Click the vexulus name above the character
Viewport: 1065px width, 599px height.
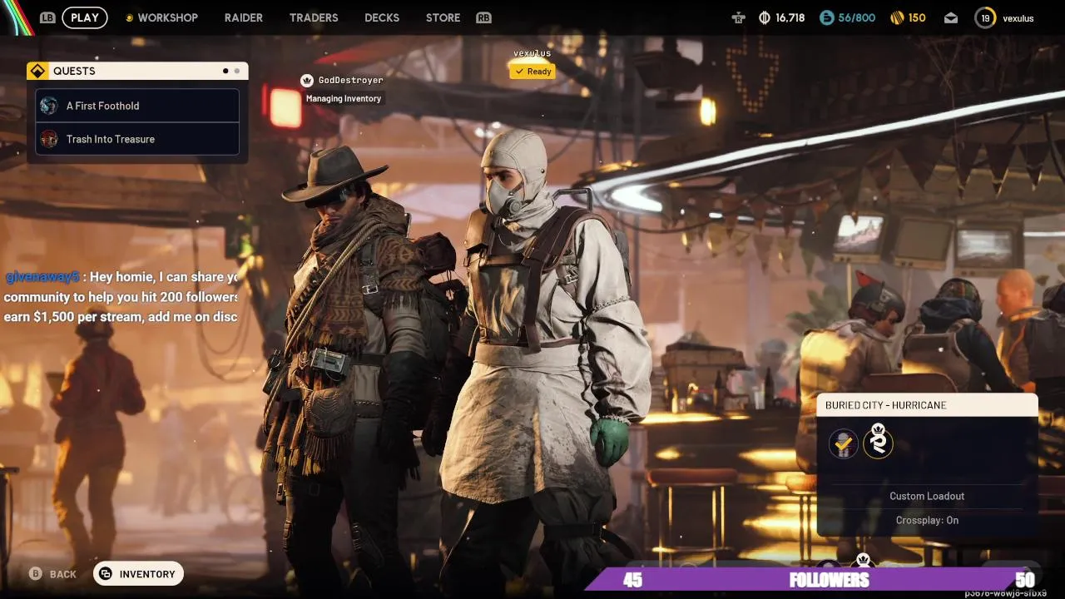pyautogui.click(x=532, y=53)
